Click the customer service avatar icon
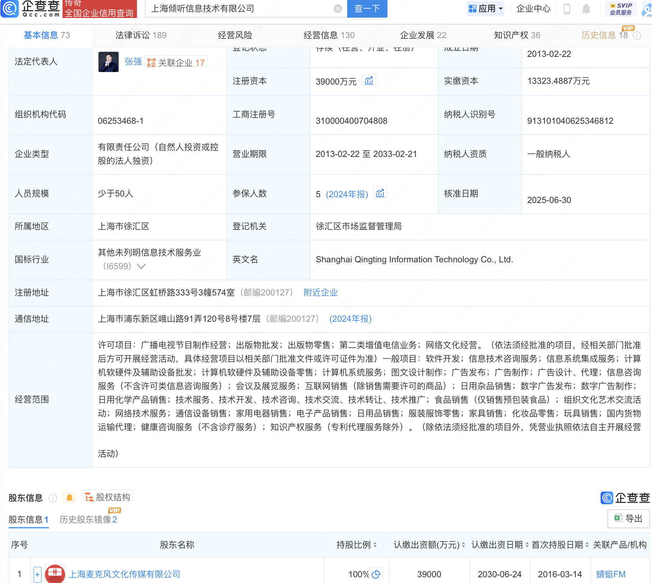 (647, 9)
